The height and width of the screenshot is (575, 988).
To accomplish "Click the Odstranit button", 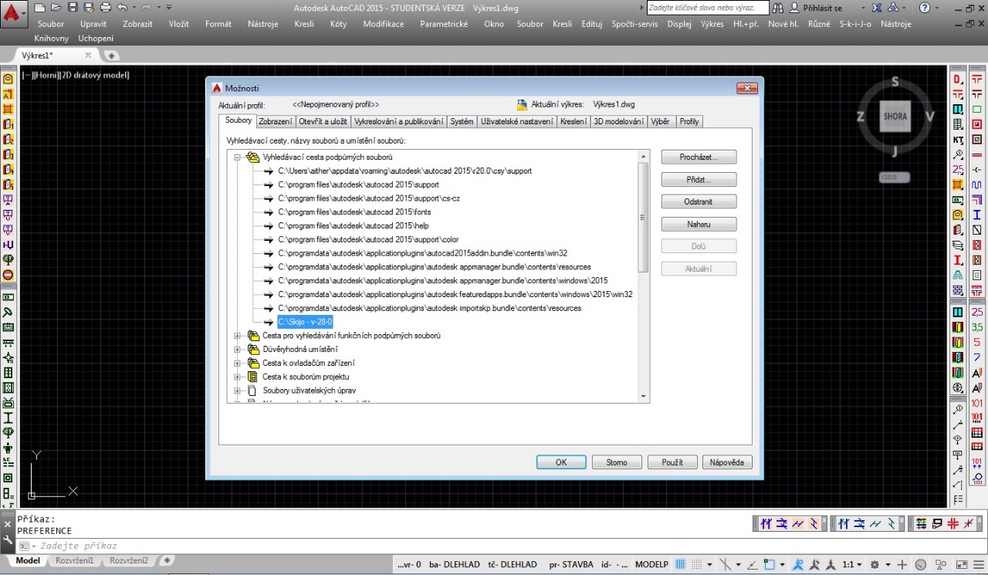I will pyautogui.click(x=699, y=201).
